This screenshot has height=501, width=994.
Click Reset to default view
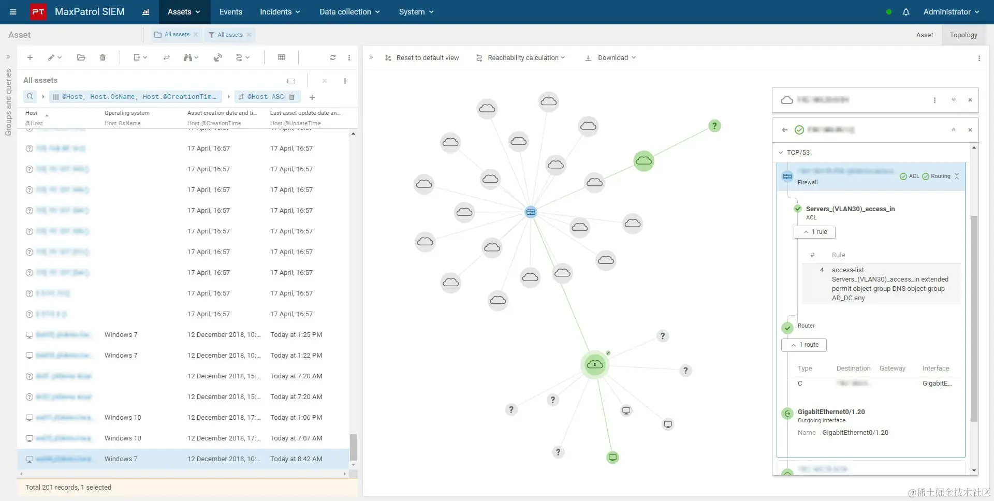[422, 58]
